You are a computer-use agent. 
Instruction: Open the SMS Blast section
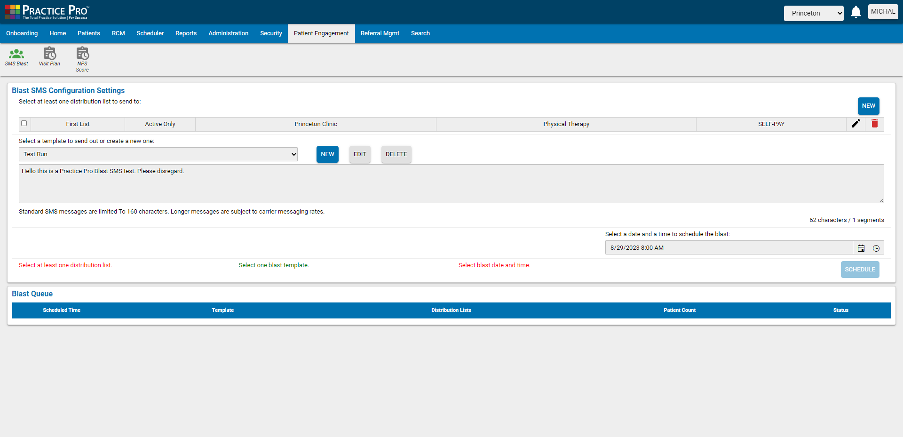tap(16, 57)
